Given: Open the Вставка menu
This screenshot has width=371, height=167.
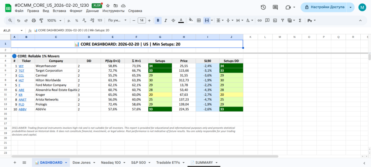Looking at the screenshot, I should pyautogui.click(x=59, y=11).
